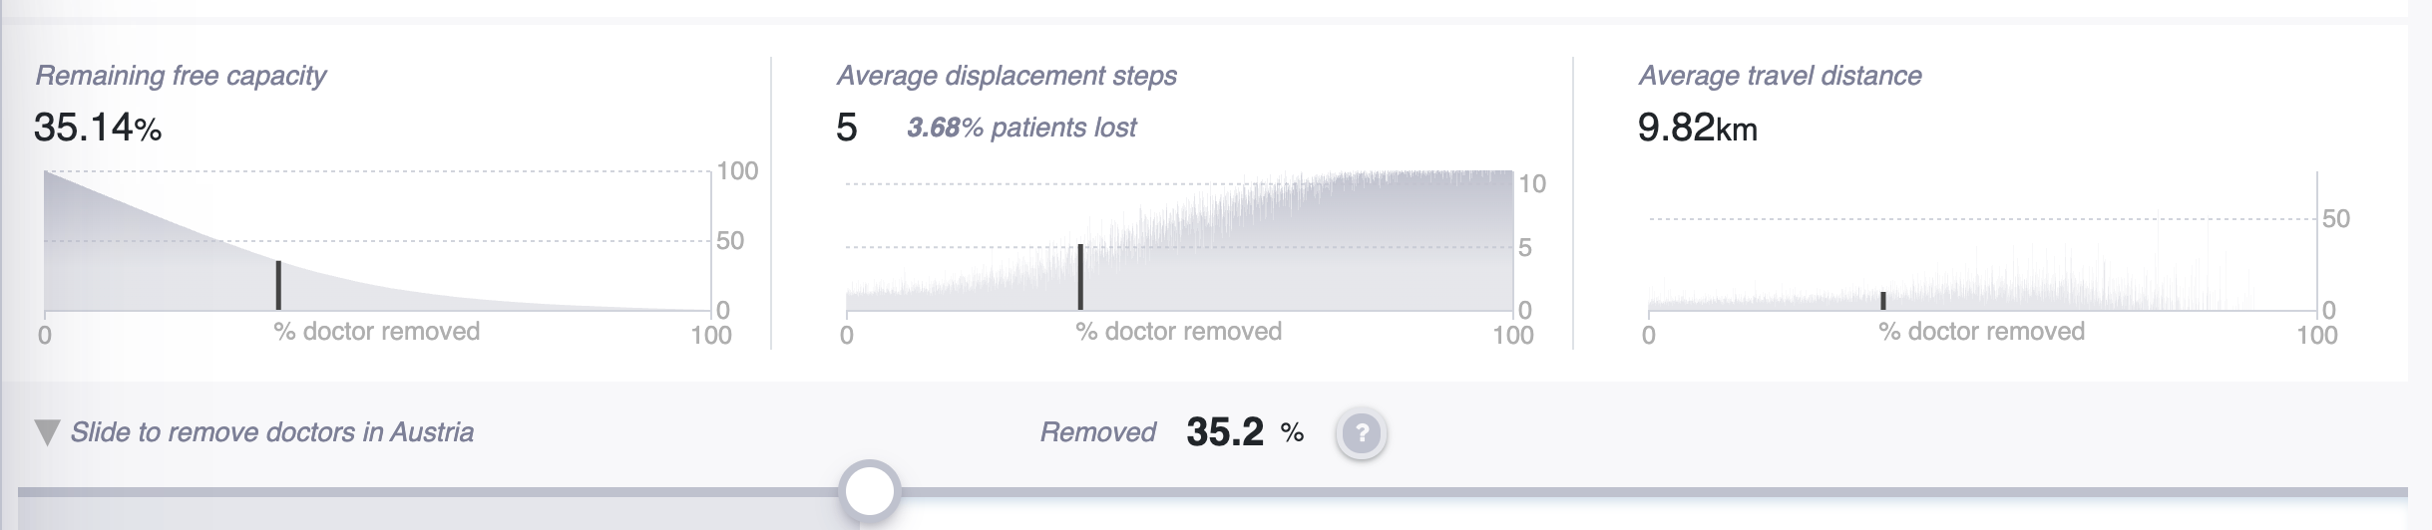The image size is (2432, 530).
Task: Click the marker in Average displacement steps chart
Action: coord(1080,277)
